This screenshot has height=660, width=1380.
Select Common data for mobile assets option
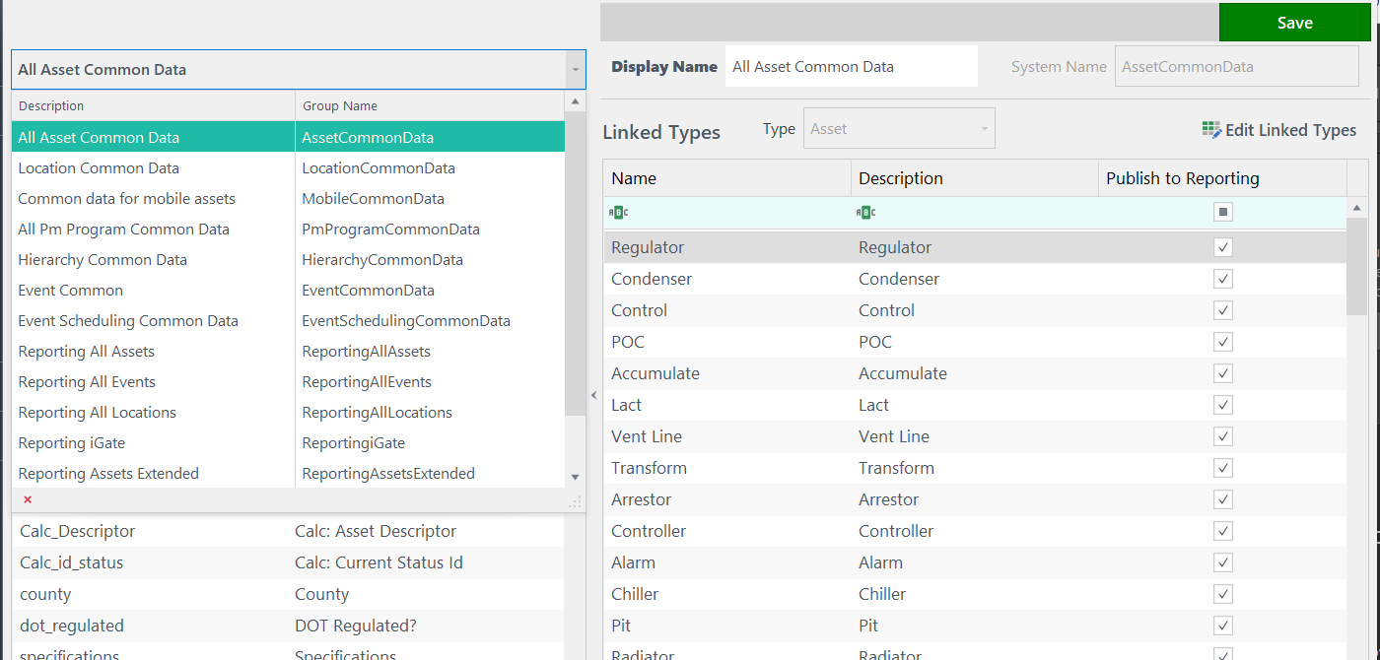coord(288,198)
